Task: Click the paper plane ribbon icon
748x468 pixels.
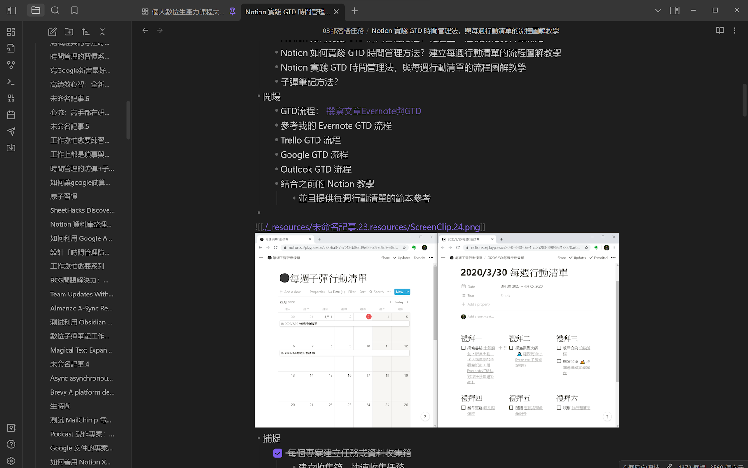Action: [x=11, y=131]
